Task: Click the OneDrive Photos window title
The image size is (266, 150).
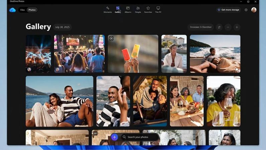Action: coord(17,1)
